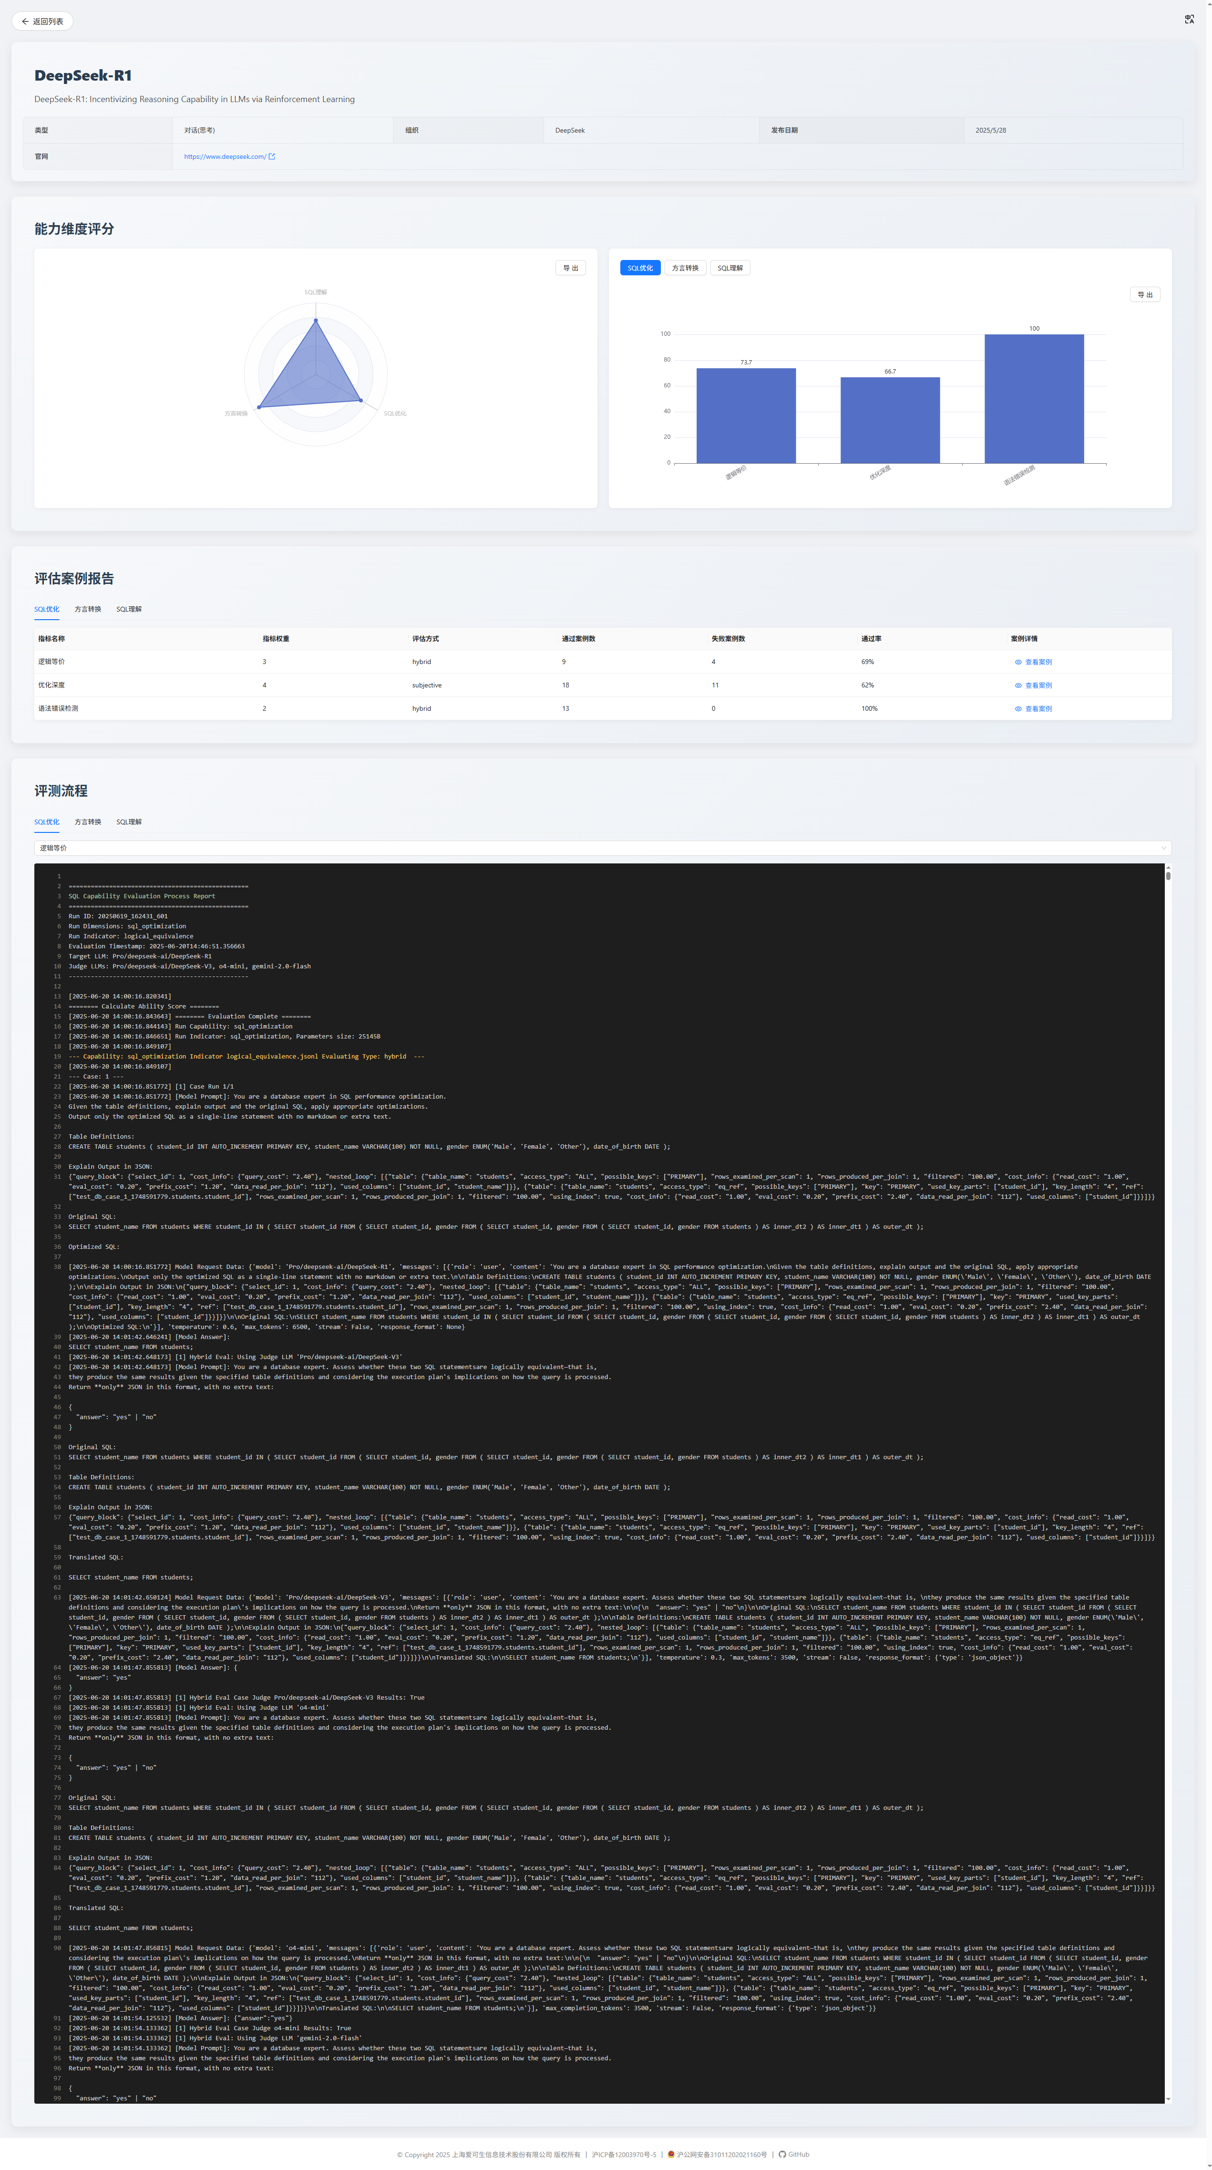This screenshot has height=2170, width=1212.
Task: Click the GitHub icon in the footer
Action: point(781,2154)
